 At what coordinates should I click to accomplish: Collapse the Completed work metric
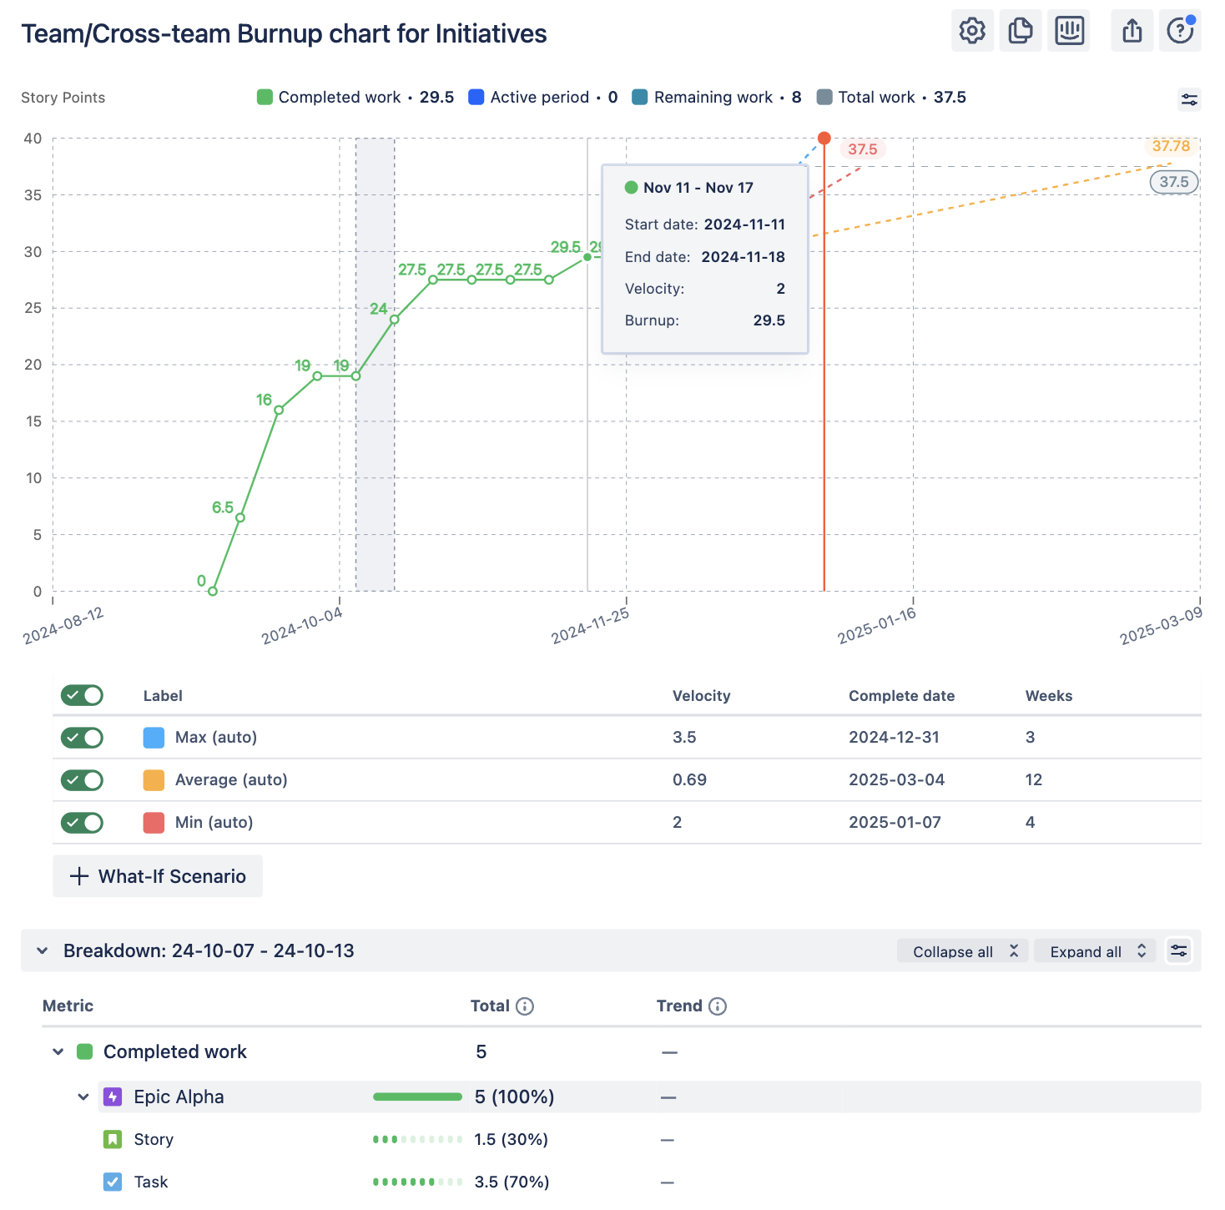pyautogui.click(x=58, y=1051)
